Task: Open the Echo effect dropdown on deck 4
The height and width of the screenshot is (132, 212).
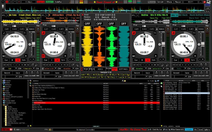Action: tap(185, 69)
